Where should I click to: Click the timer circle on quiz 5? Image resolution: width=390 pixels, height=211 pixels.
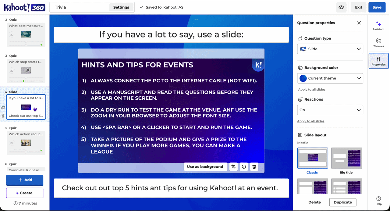coord(12,143)
